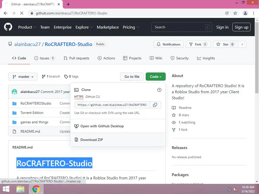
Task: Click Enterprise in the navigation bar
Action: pyautogui.click(x=63, y=27)
